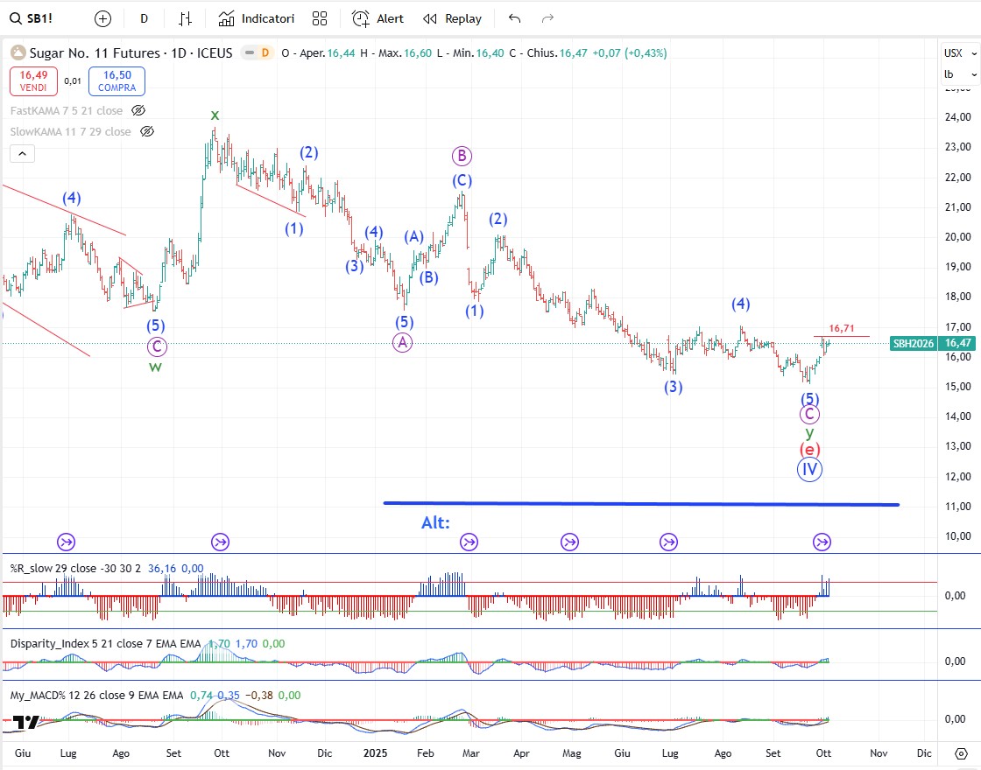This screenshot has width=981, height=770.
Task: Click the market status pill icon
Action: click(x=251, y=53)
